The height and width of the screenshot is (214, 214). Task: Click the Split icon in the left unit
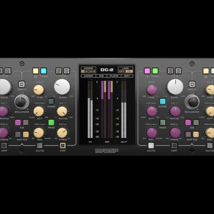click(22, 84)
